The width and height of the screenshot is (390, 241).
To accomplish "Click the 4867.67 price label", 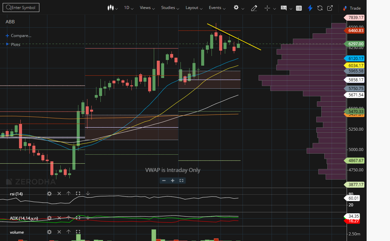I will [354, 161].
